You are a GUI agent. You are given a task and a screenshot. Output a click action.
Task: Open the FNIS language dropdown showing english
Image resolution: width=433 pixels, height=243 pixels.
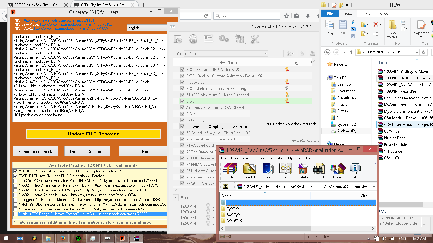pyautogui.click(x=146, y=28)
